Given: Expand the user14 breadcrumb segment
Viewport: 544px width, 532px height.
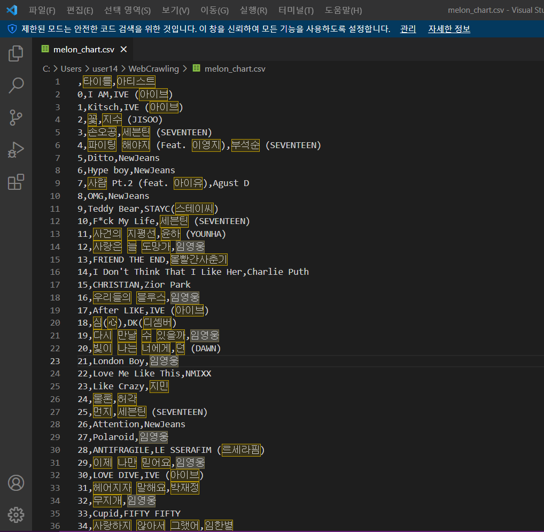Looking at the screenshot, I should 105,69.
